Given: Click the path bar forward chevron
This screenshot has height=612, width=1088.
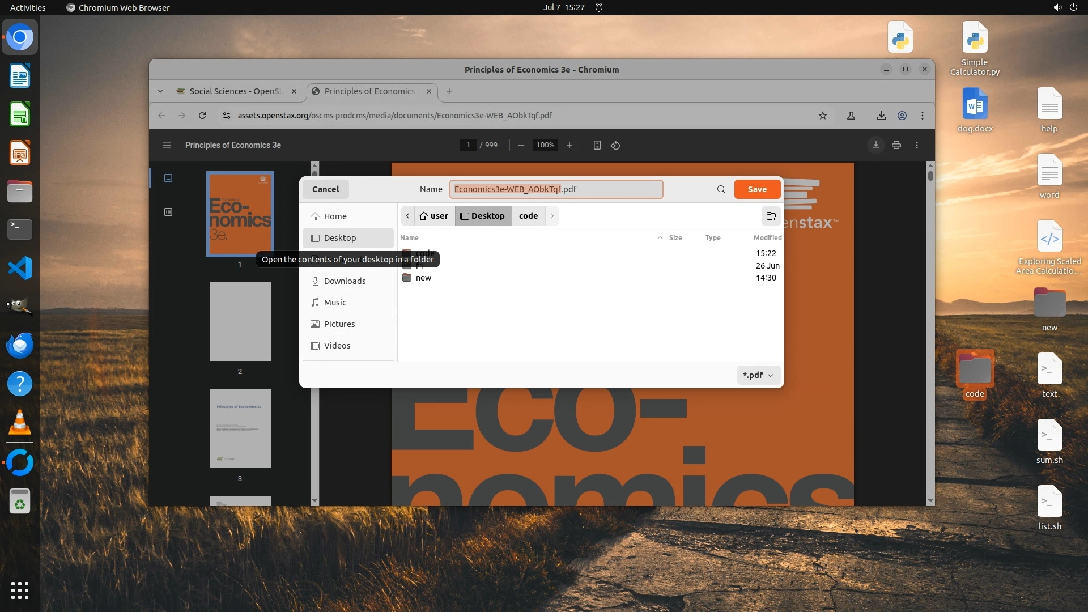Looking at the screenshot, I should [552, 216].
